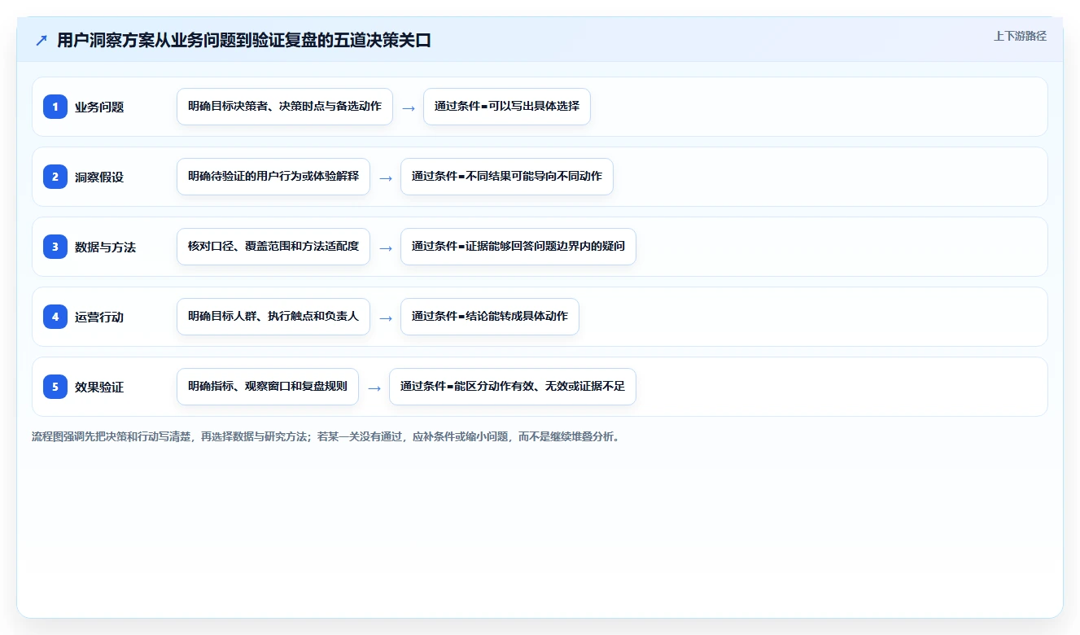Select step number 5 badge
This screenshot has height=635, width=1080.
click(x=55, y=386)
